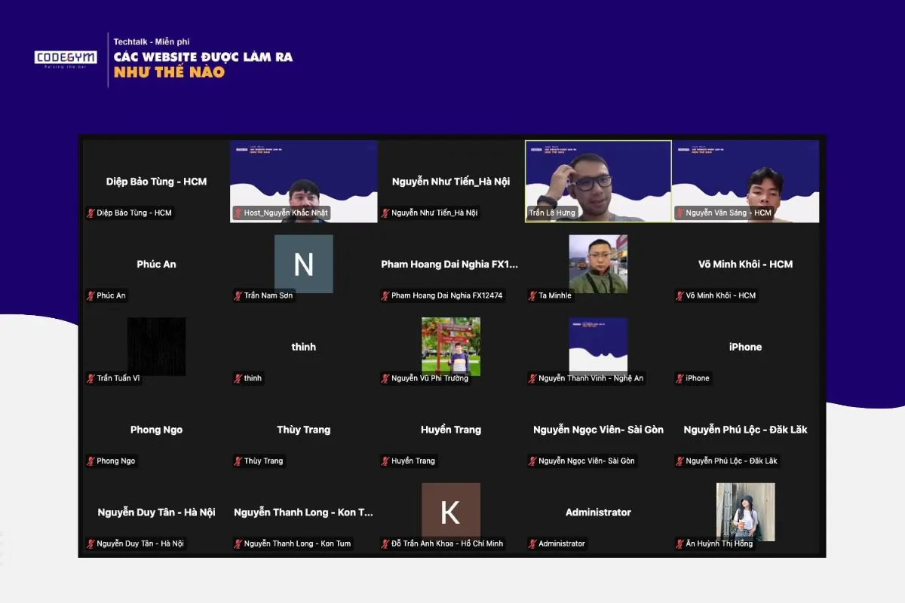Click muted mic icon beside Ta Minhle label
The width and height of the screenshot is (905, 603).
(532, 295)
